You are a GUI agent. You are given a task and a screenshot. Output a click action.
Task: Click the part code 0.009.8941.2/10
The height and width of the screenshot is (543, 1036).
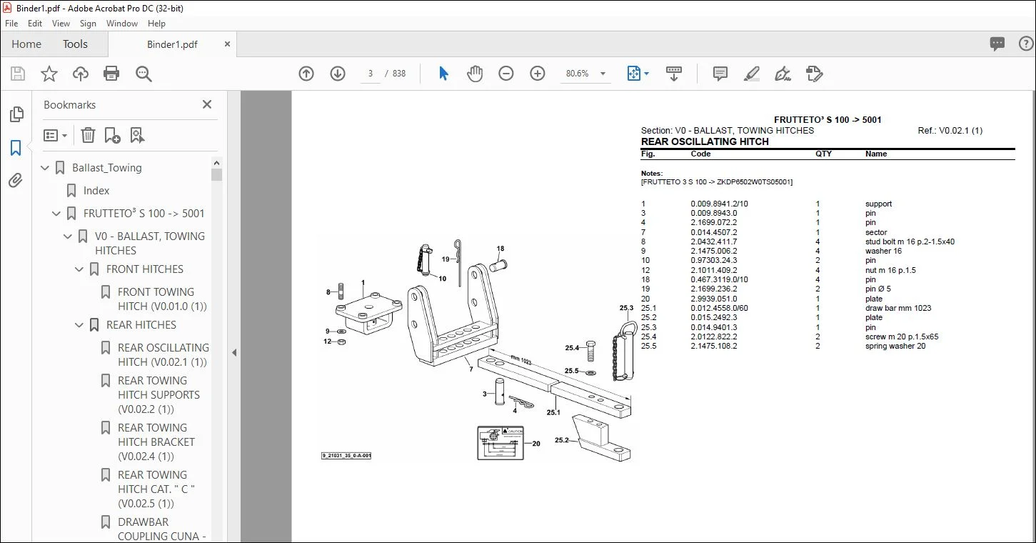coord(719,204)
